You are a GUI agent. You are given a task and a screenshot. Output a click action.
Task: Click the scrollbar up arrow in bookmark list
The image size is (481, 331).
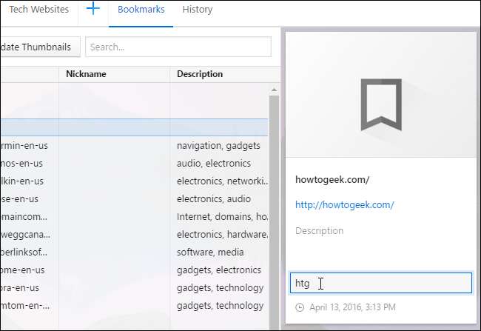(x=274, y=90)
